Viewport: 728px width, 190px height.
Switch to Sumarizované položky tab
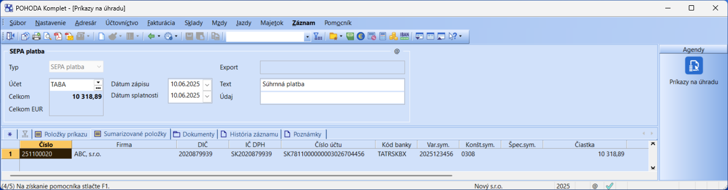click(x=131, y=134)
